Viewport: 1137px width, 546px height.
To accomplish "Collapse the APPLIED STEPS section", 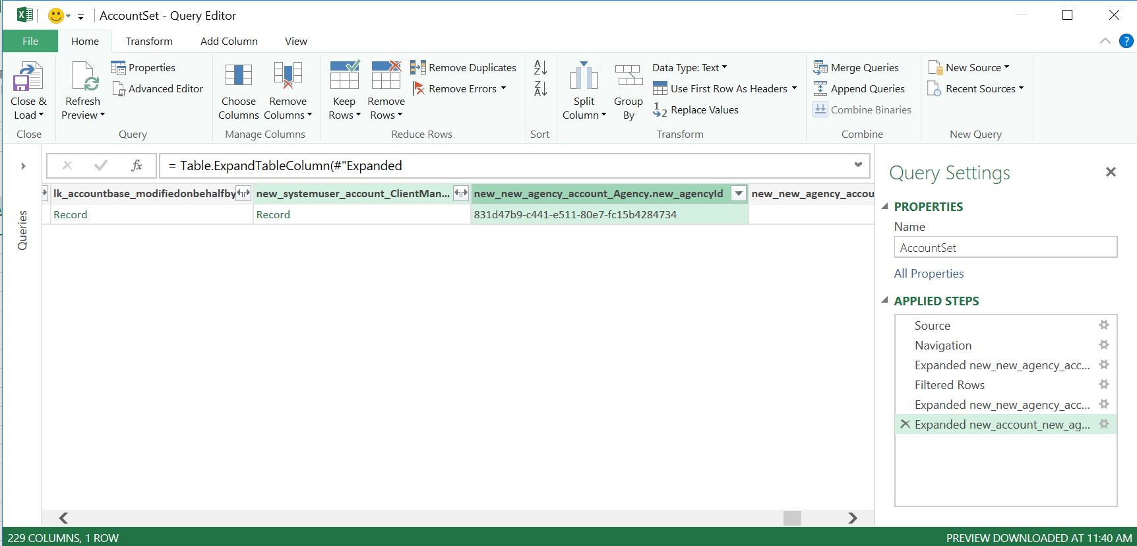I will tap(885, 301).
